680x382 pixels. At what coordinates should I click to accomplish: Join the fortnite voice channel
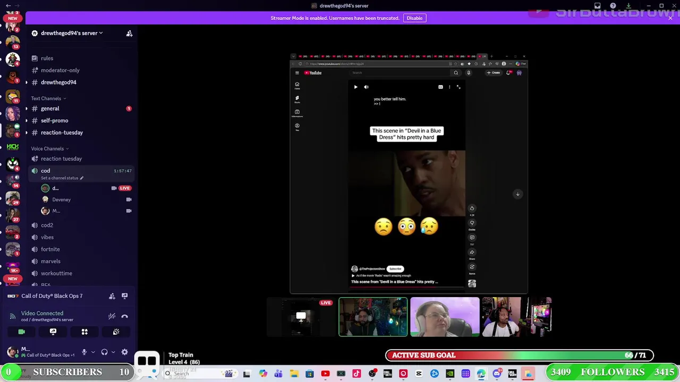tap(80, 249)
